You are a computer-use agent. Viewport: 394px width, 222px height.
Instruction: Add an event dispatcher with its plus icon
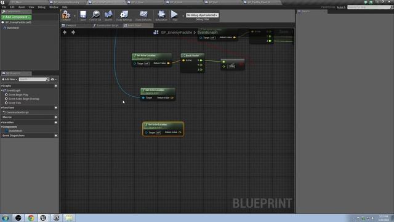tap(56, 136)
